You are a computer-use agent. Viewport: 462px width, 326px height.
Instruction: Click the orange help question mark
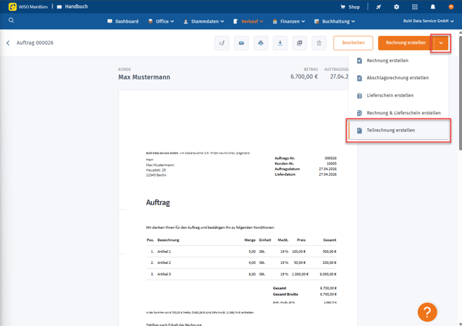(x=427, y=312)
